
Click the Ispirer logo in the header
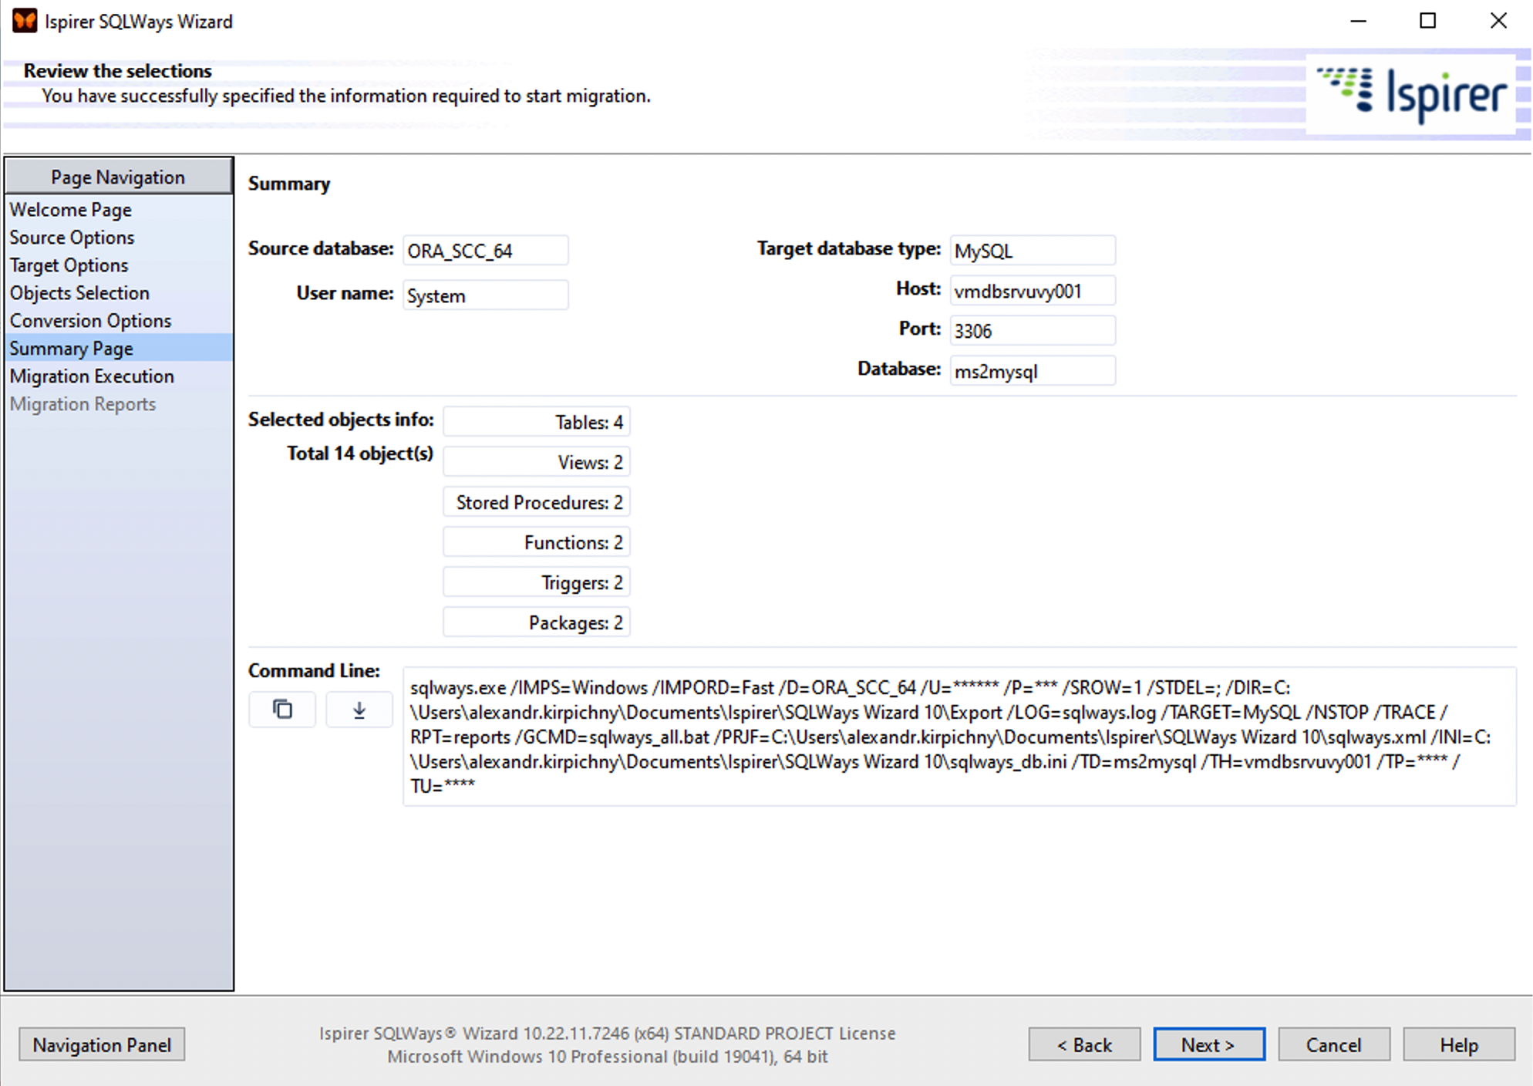pyautogui.click(x=1413, y=94)
